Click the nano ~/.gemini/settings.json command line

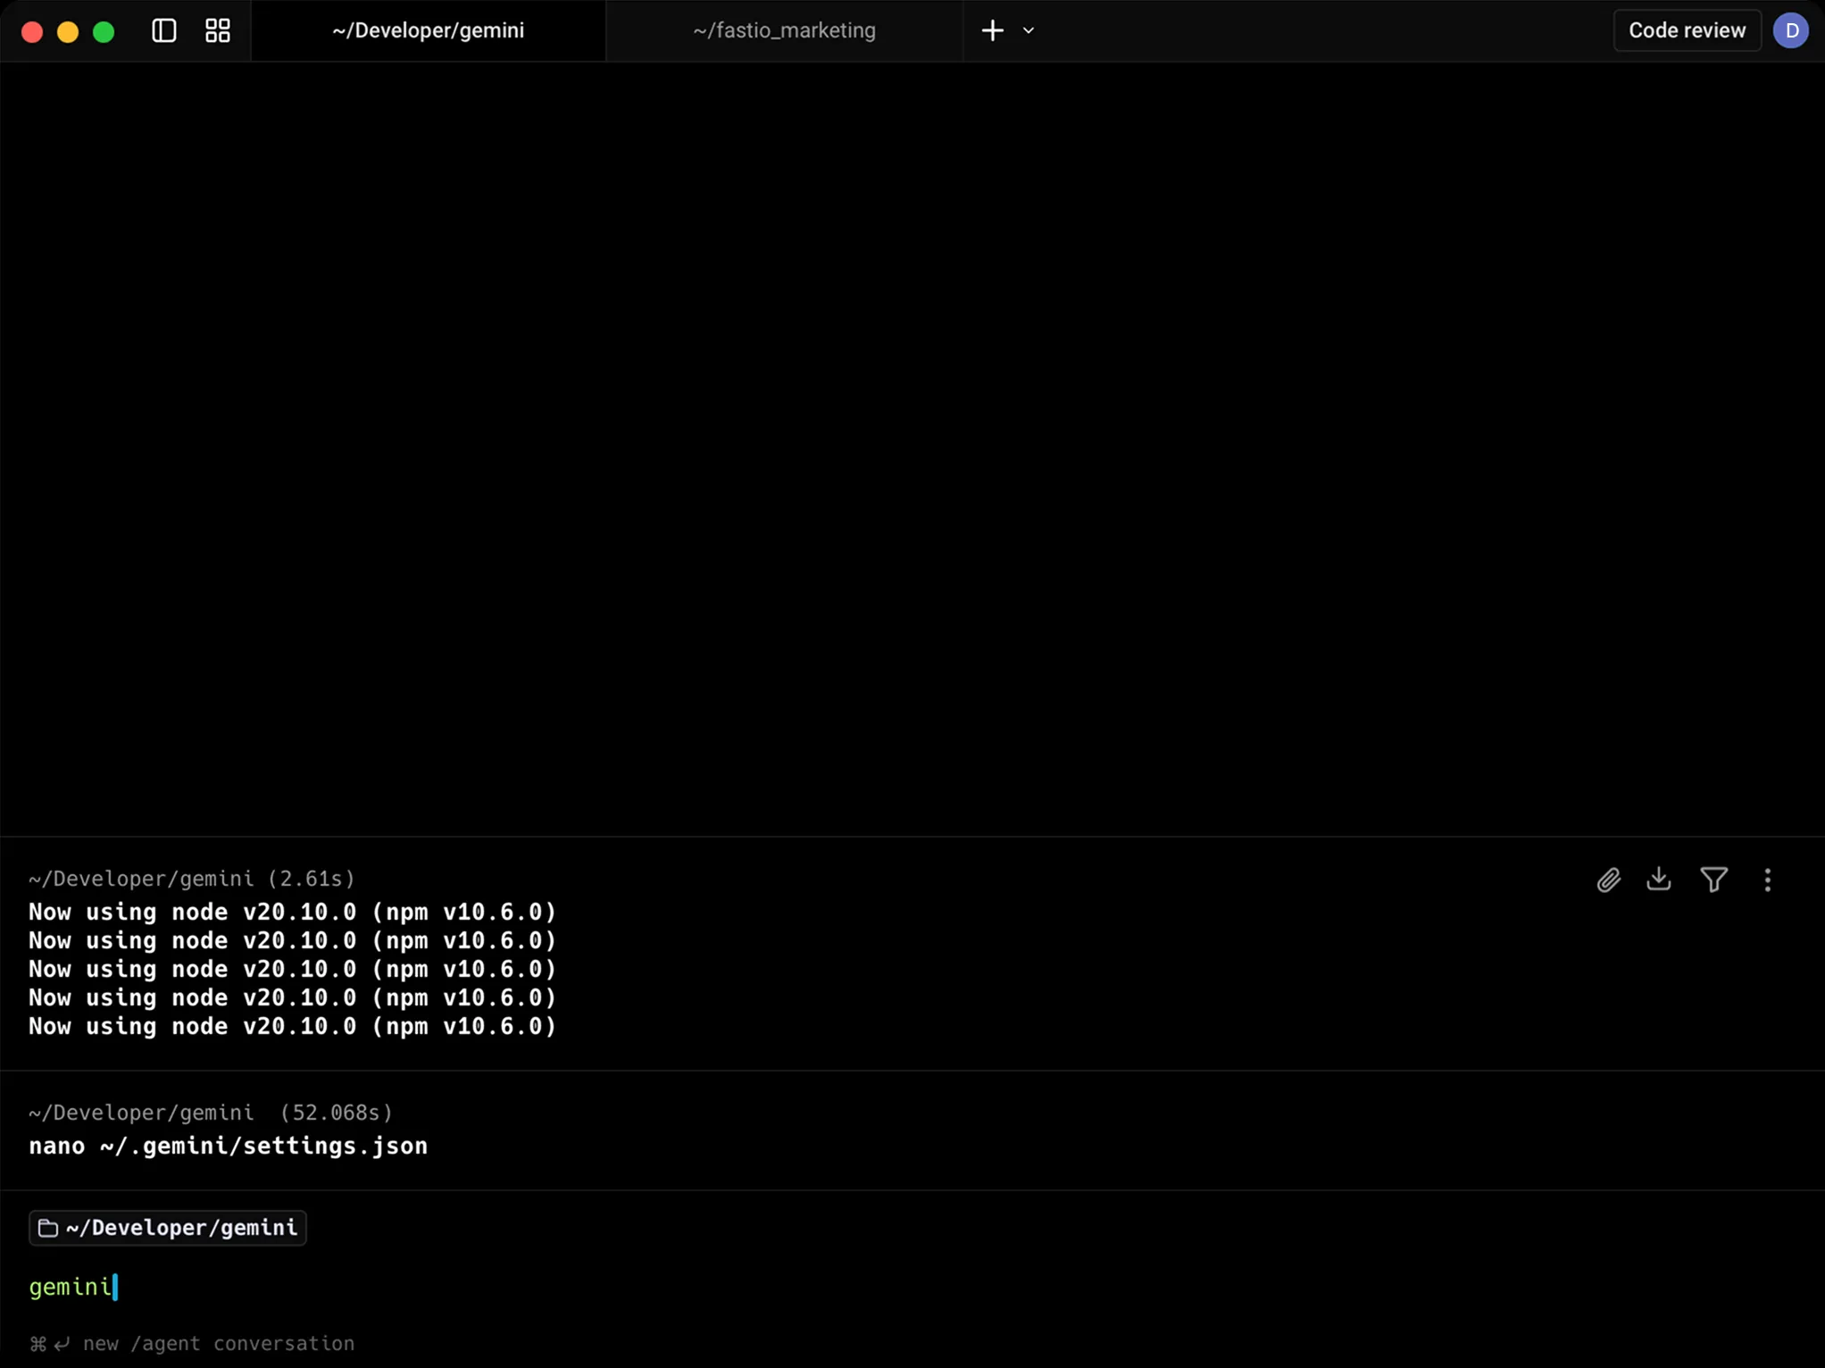(228, 1147)
